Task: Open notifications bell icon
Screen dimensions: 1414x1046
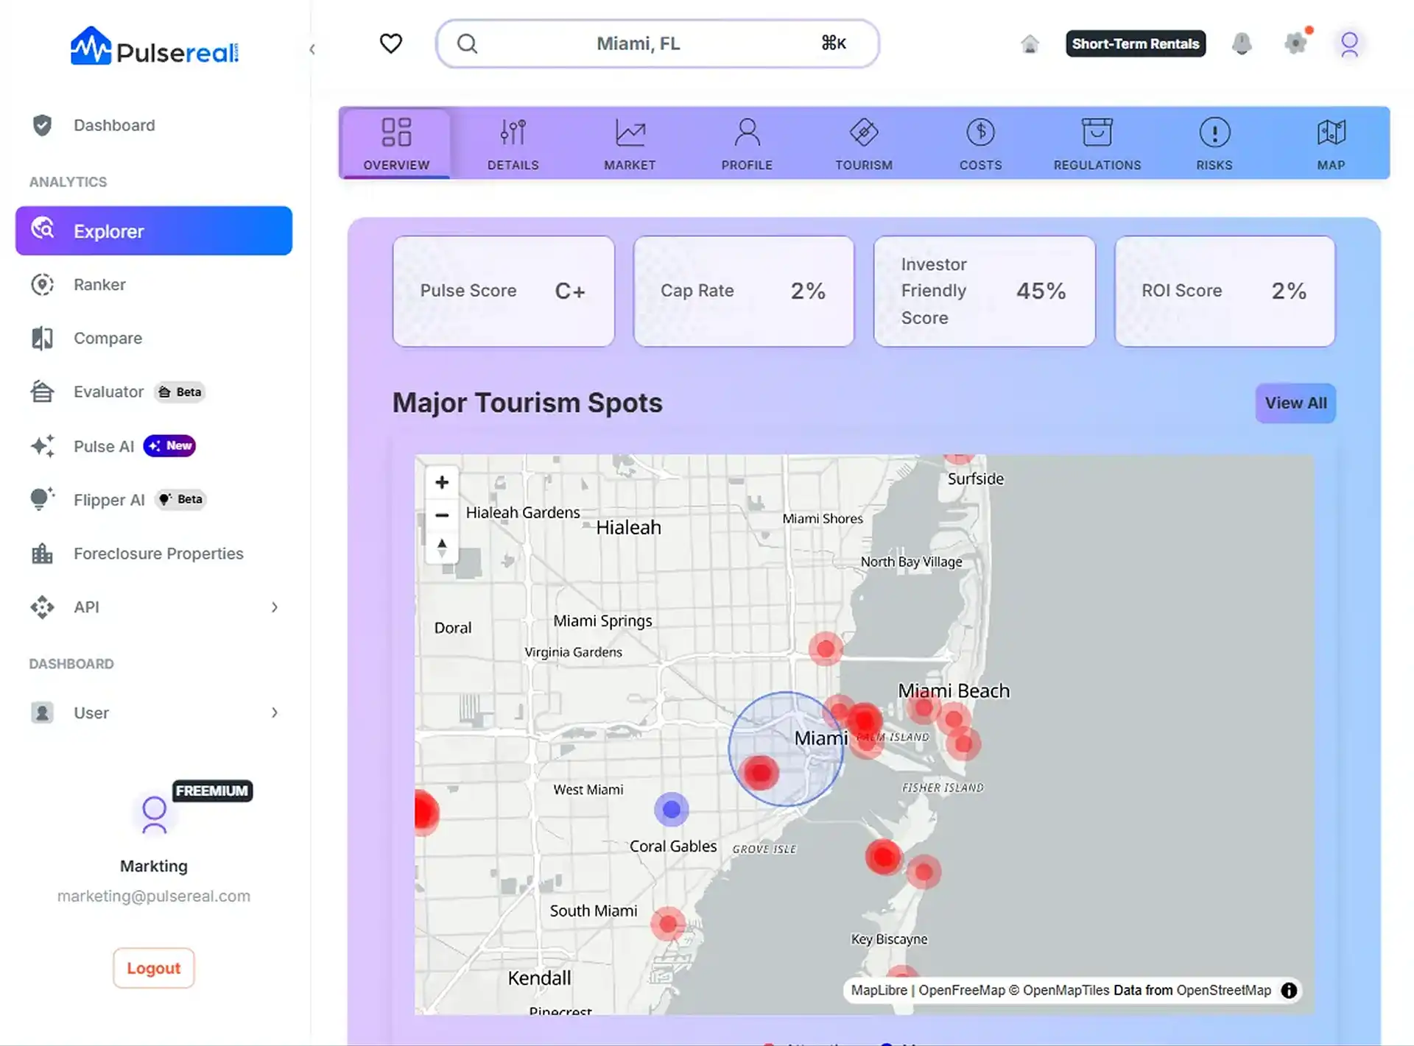Action: (1242, 43)
